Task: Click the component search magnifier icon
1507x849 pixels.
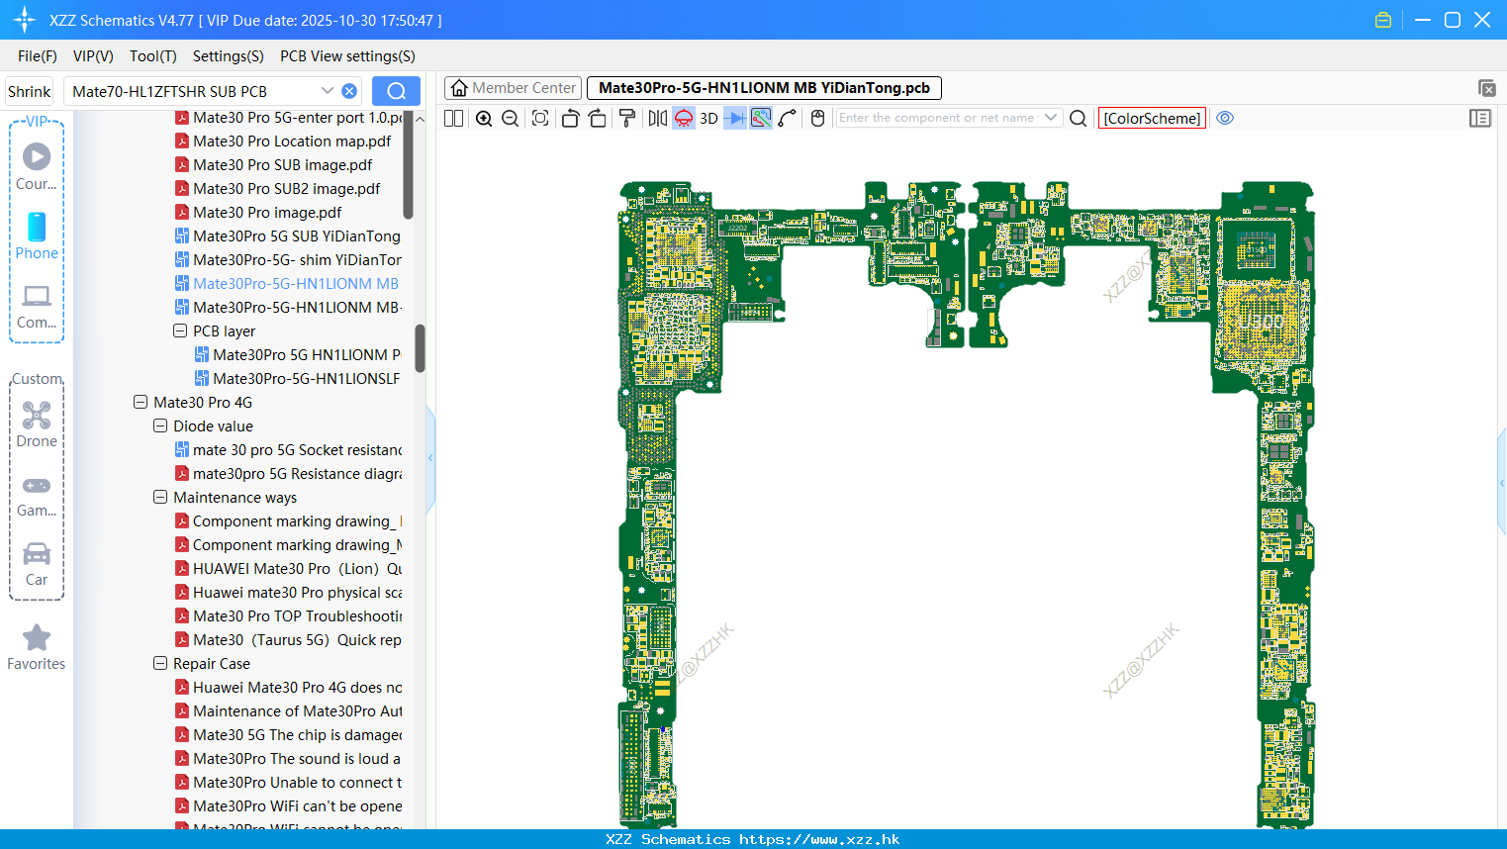Action: coord(1079,118)
